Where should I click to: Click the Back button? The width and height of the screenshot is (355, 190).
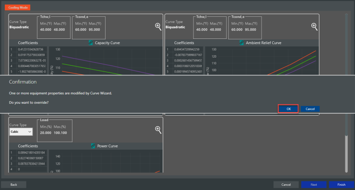(13, 185)
